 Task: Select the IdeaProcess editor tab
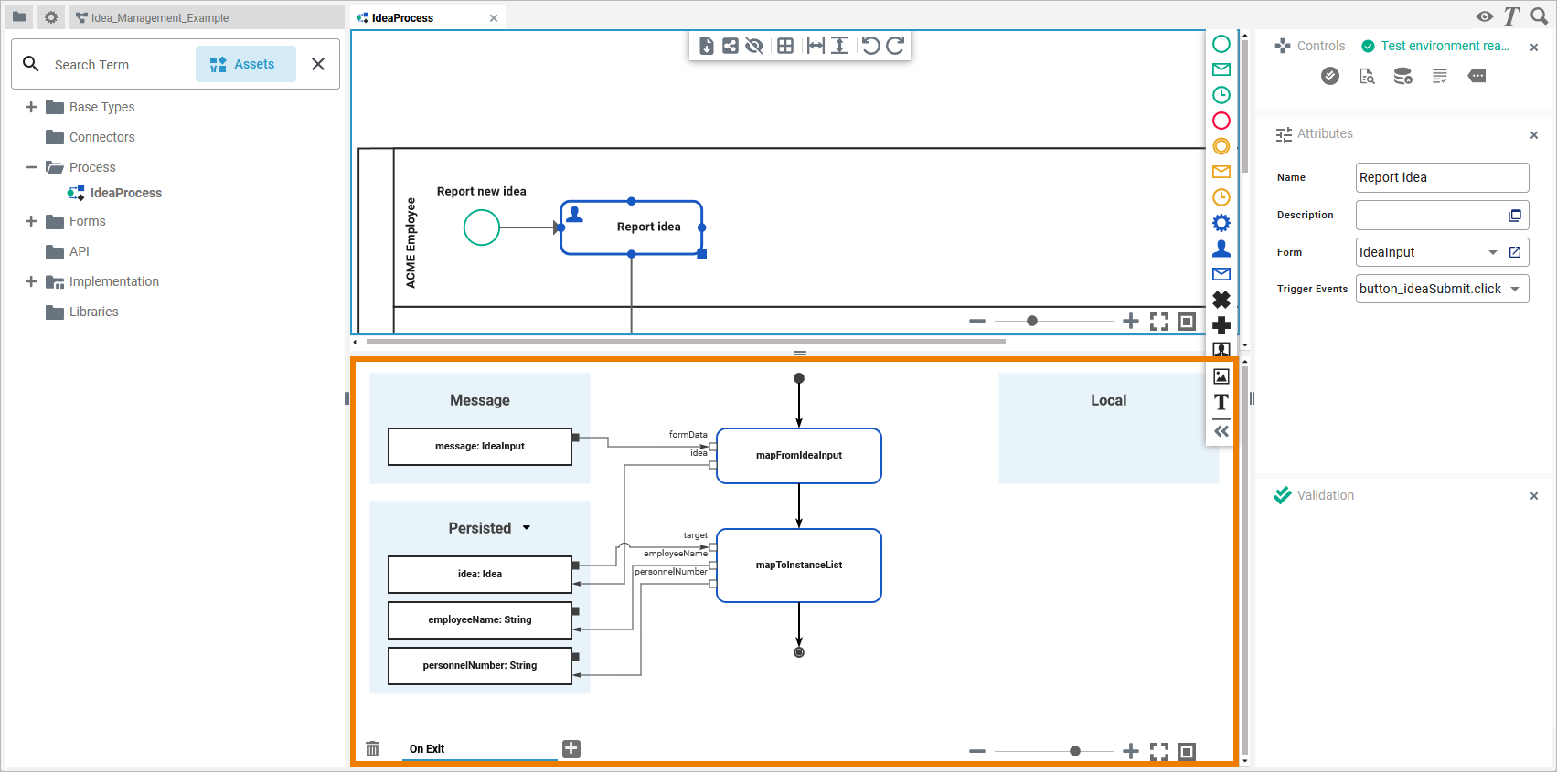pyautogui.click(x=402, y=17)
